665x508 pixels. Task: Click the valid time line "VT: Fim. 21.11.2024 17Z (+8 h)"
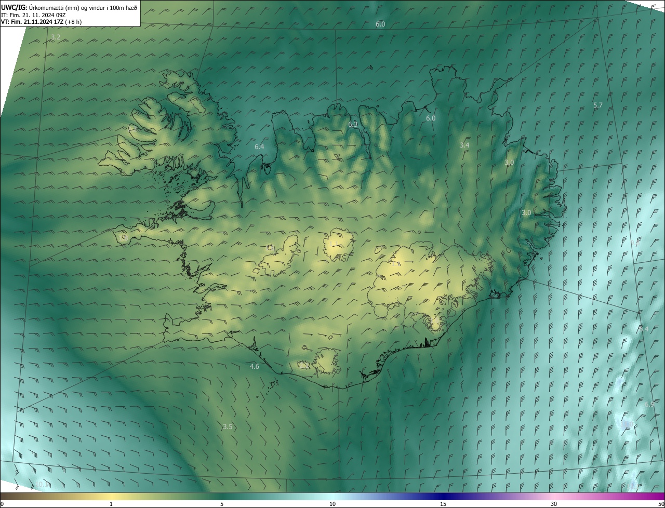click(x=42, y=22)
